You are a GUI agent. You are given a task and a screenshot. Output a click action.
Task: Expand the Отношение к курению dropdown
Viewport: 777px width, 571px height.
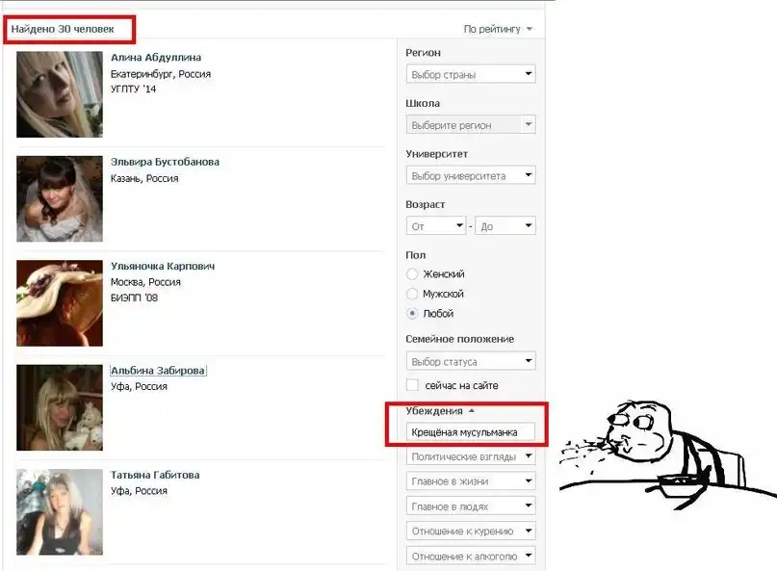coord(471,532)
